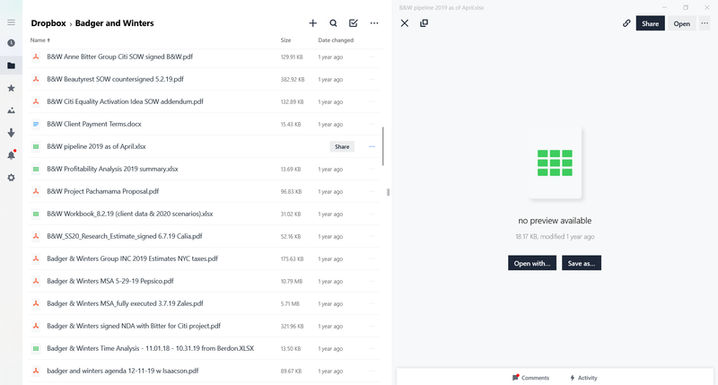Click spreadsheet icon of Time Analysis row
The image size is (718, 385).
36,348
